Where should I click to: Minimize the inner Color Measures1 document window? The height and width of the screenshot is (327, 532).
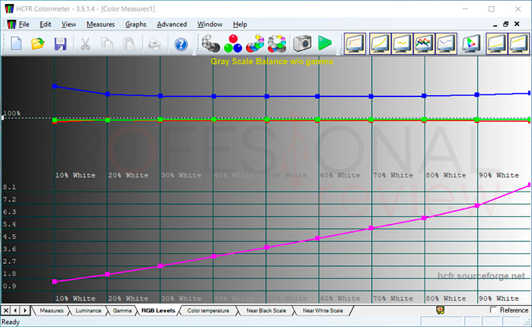point(495,25)
